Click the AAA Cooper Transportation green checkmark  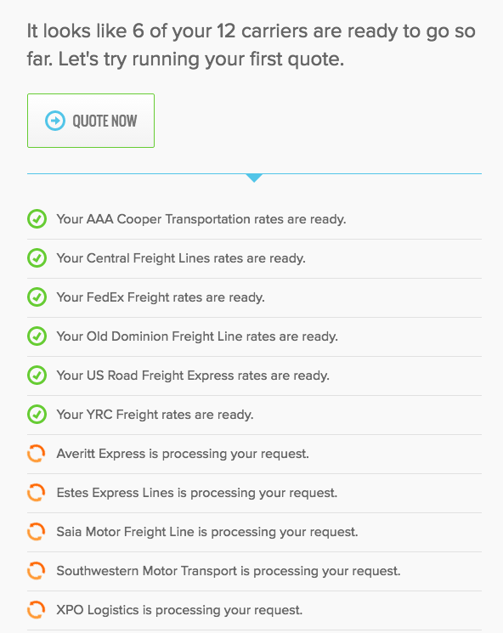[x=37, y=219]
